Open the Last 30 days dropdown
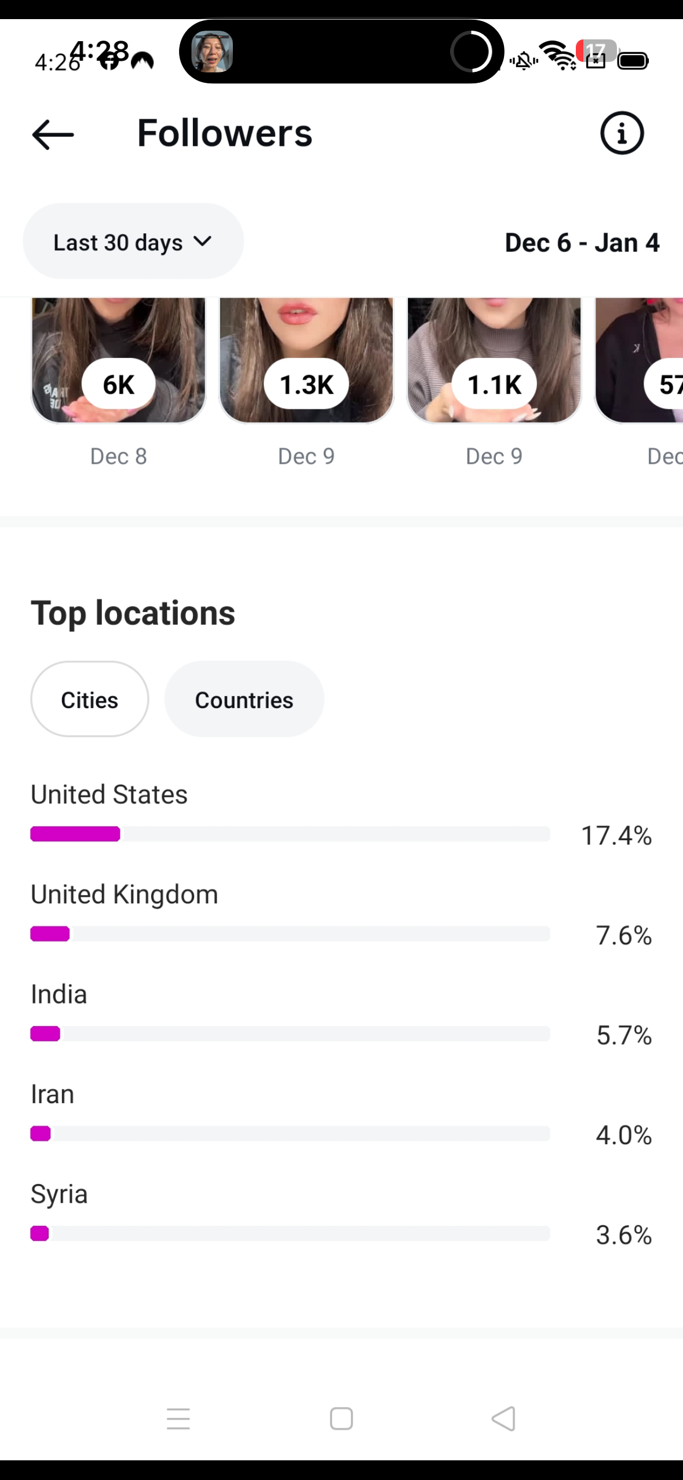Viewport: 683px width, 1480px height. 133,241
